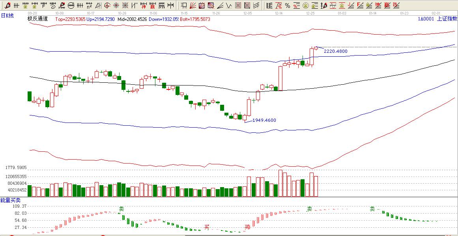Viewport: 458px width, 236px height.
Task: Select the horizontal width arrows measure icon
Action: coord(170,6)
